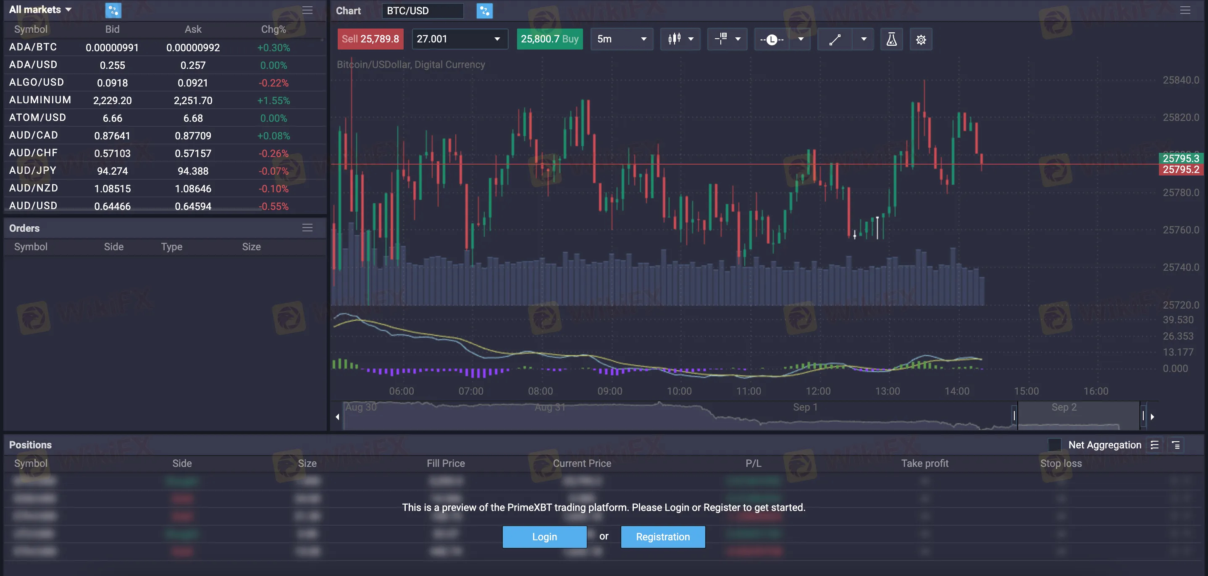Open chart settings gear
This screenshot has height=576, width=1208.
[x=921, y=39]
